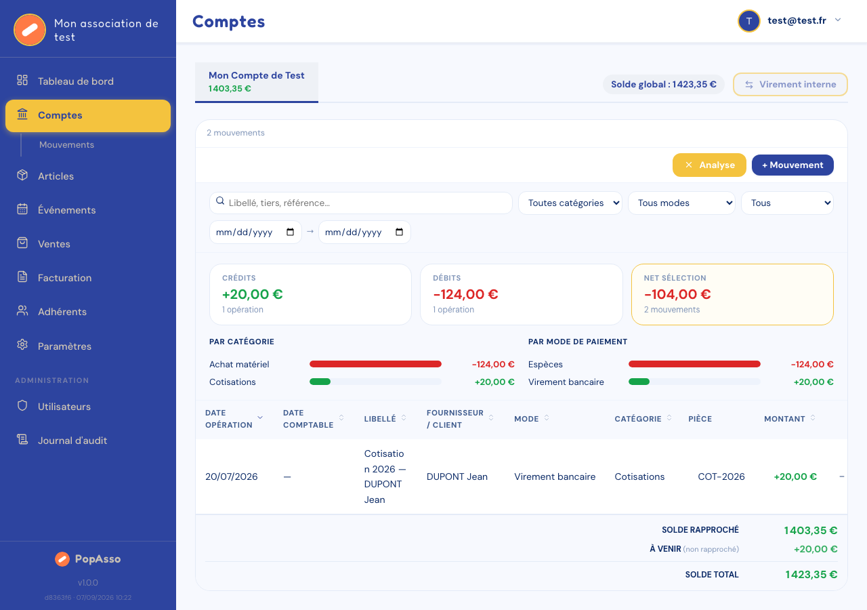Go to Adhérents in sidebar
Viewport: 867px width, 610px height.
[x=88, y=312]
